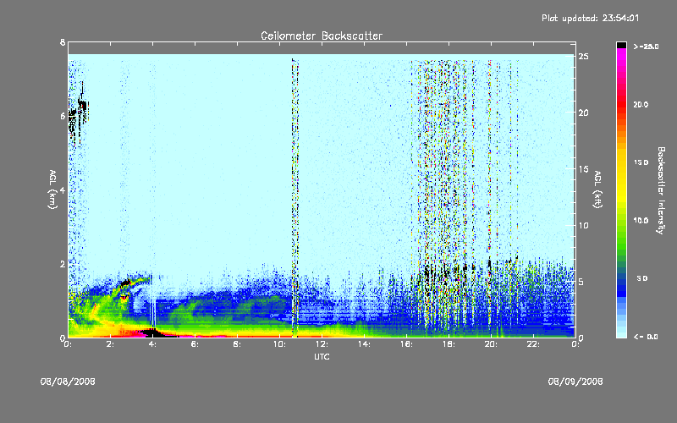The image size is (677, 423).
Task: Click the start date 08/08/2008 label
Action: (x=68, y=382)
